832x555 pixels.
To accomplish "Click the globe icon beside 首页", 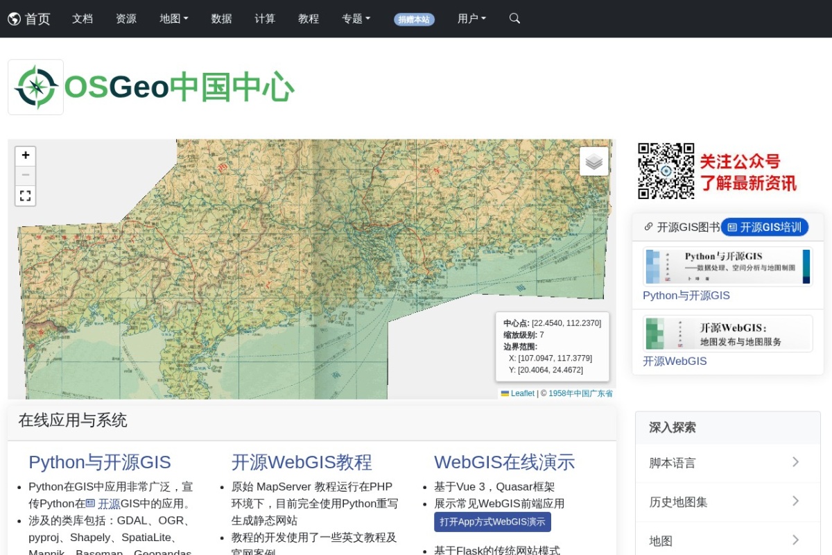I will tap(14, 19).
